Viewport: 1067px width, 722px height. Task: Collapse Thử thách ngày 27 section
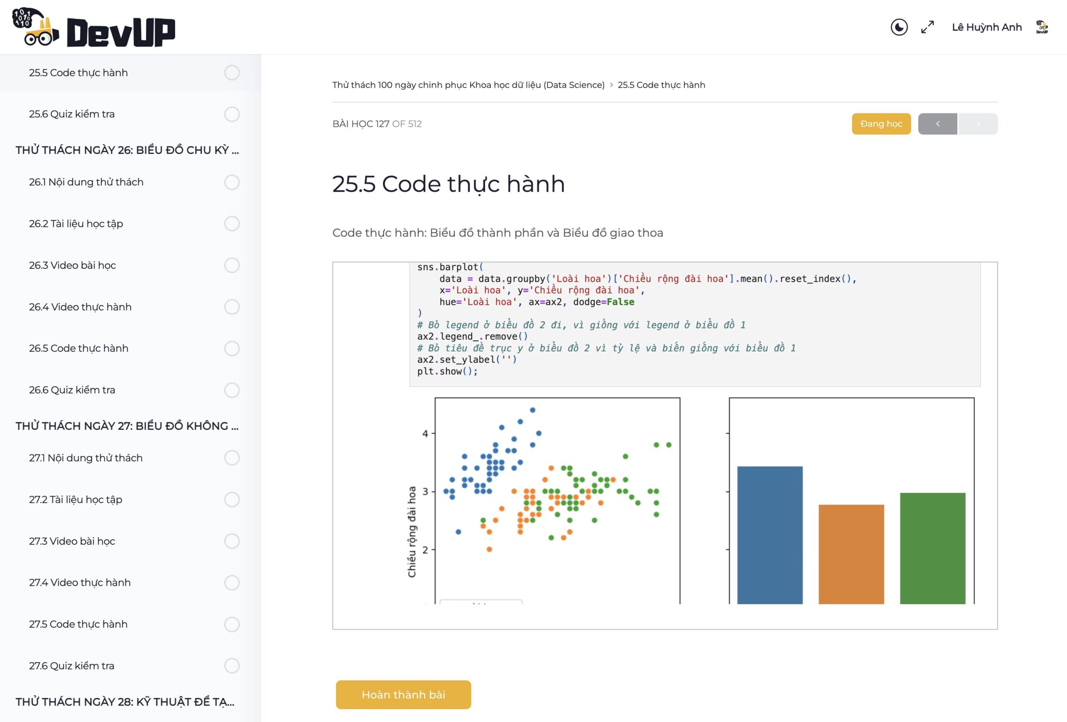[x=127, y=426]
